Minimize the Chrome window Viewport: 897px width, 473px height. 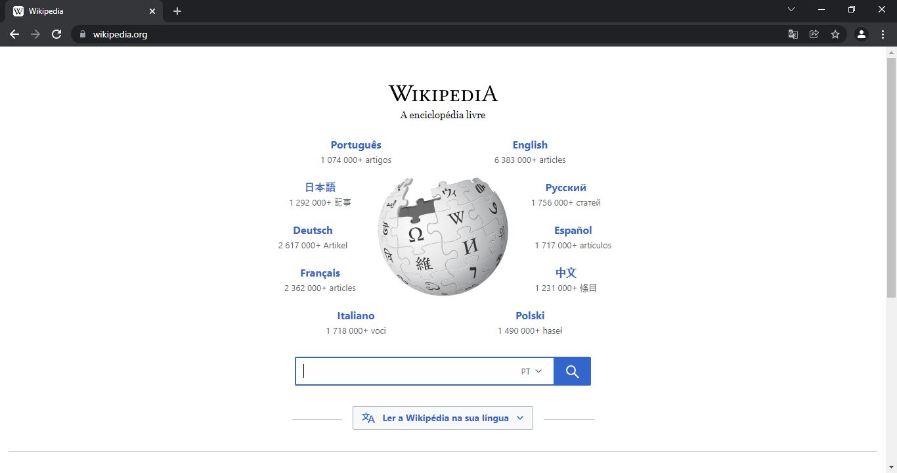pyautogui.click(x=821, y=9)
